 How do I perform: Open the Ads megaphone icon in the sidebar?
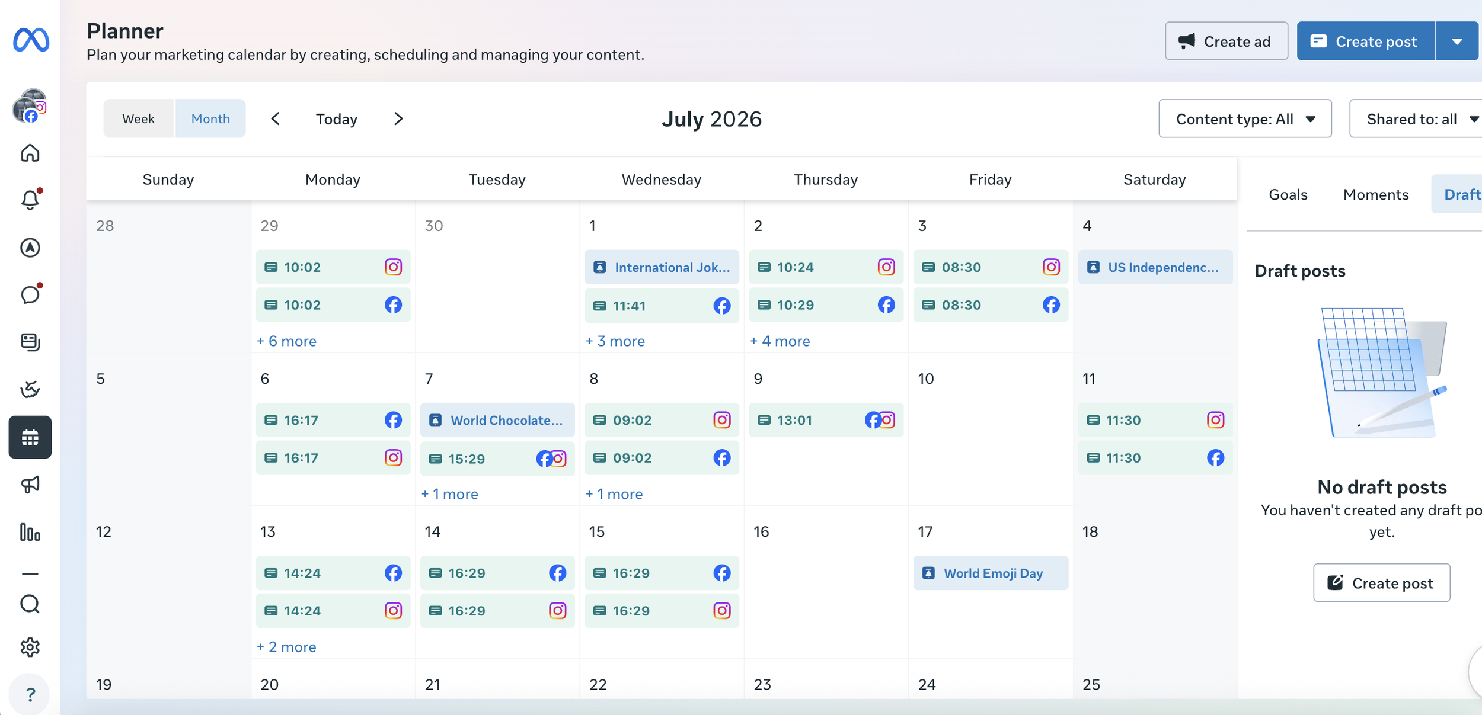point(30,485)
